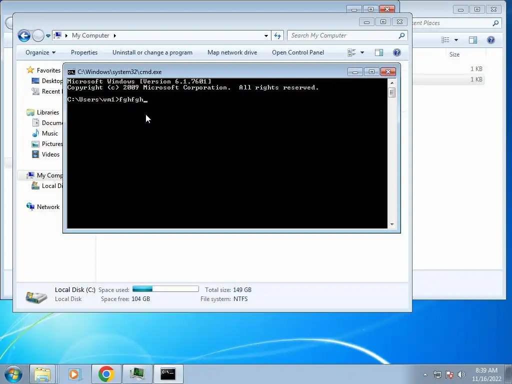The height and width of the screenshot is (384, 512).
Task: Click the forward navigation arrow
Action: (38, 35)
